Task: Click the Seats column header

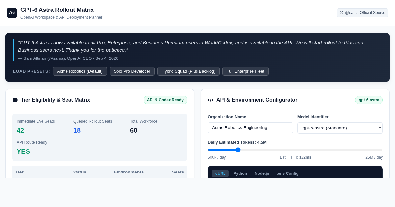Action: pos(178,172)
